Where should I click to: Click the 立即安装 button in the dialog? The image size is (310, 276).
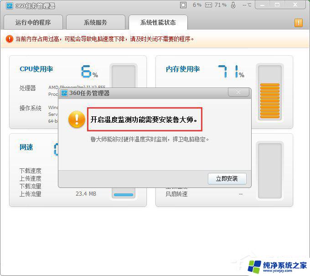coord(227,179)
